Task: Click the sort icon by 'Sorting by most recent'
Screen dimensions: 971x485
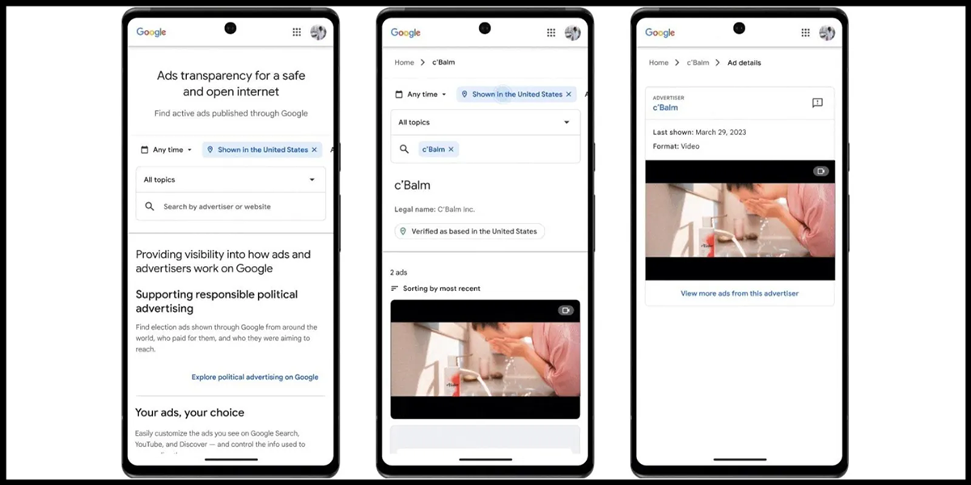Action: click(x=395, y=289)
